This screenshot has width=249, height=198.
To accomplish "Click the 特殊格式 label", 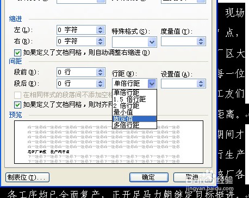I will click(x=130, y=31).
